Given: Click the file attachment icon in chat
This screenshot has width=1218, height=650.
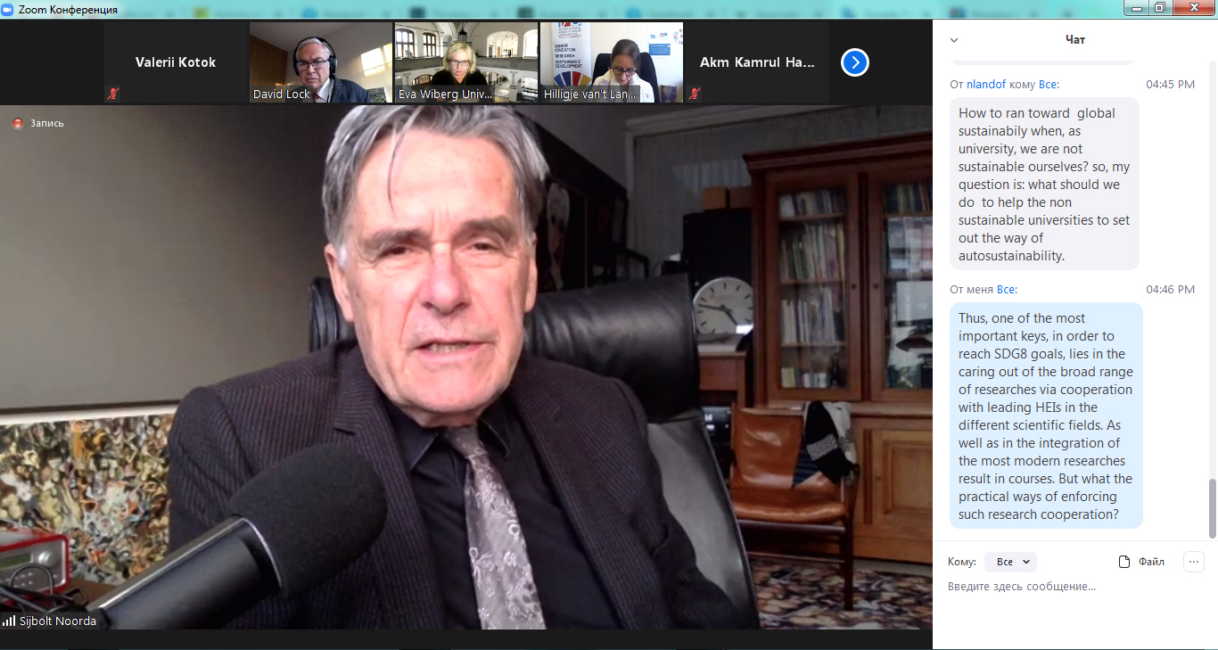Looking at the screenshot, I should click(x=1124, y=562).
